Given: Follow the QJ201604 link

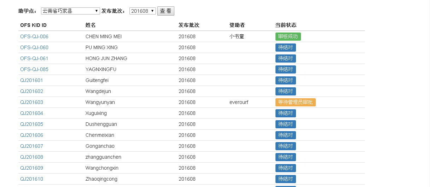Looking at the screenshot, I should coord(31,113).
